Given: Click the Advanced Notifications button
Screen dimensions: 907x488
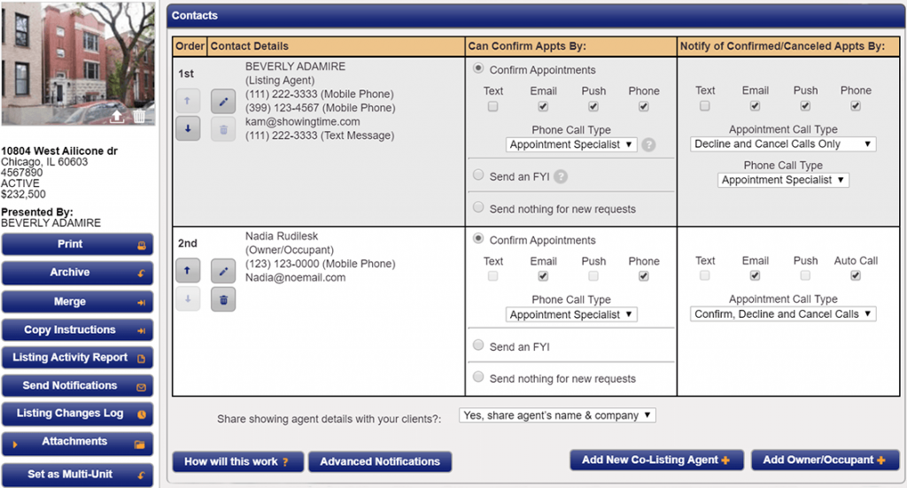Looking at the screenshot, I should (380, 461).
